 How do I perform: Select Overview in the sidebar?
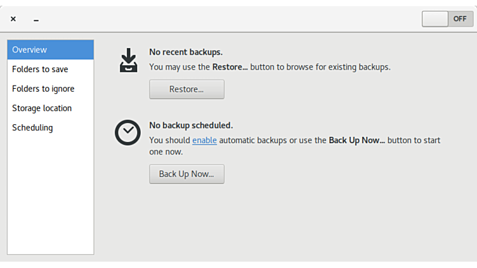[50, 49]
